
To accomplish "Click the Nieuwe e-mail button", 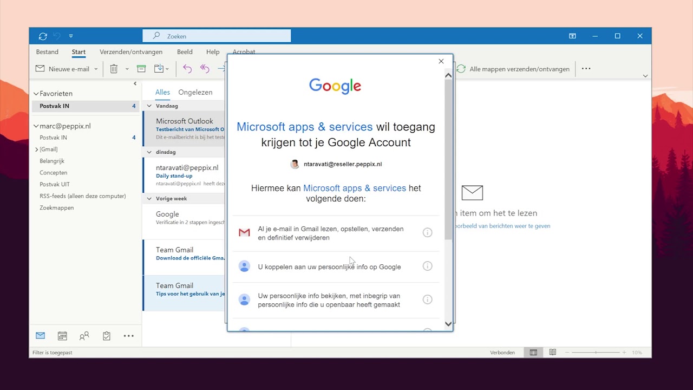I will tap(63, 69).
